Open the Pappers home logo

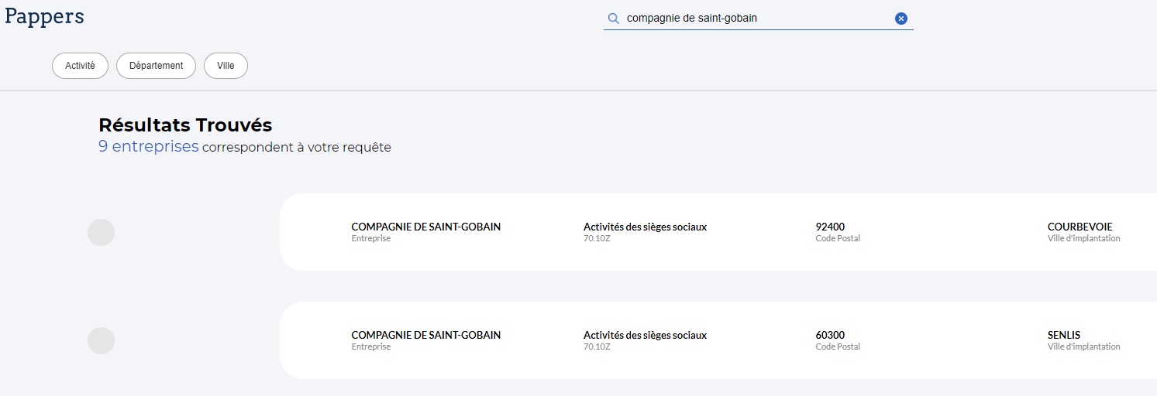tap(44, 16)
